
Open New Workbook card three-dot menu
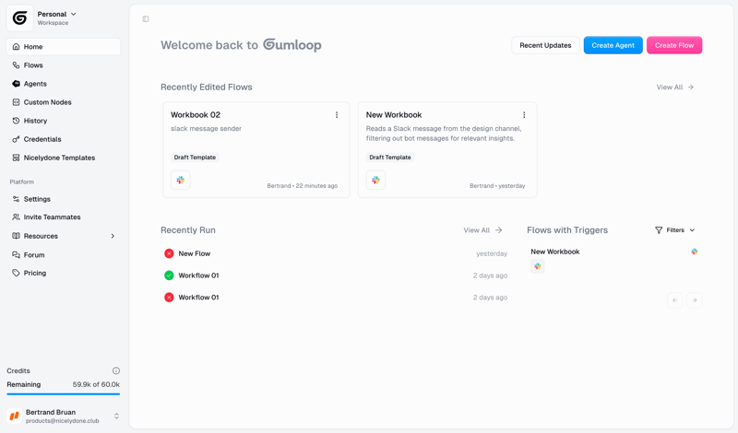tap(524, 115)
